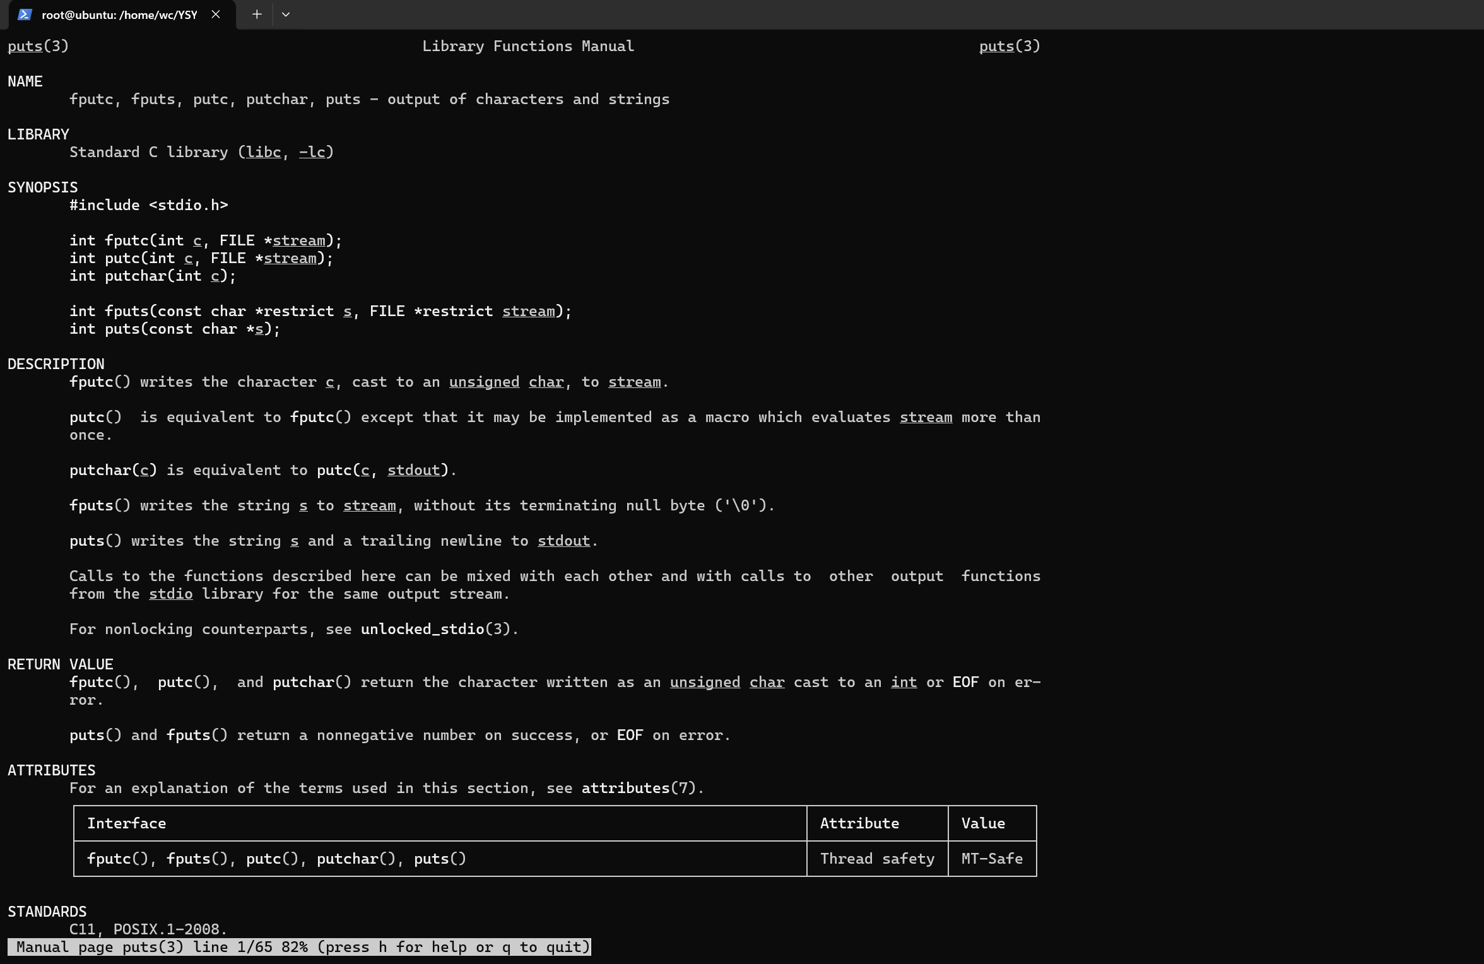Click the underlined libc library reference
The height and width of the screenshot is (964, 1484).
point(263,152)
